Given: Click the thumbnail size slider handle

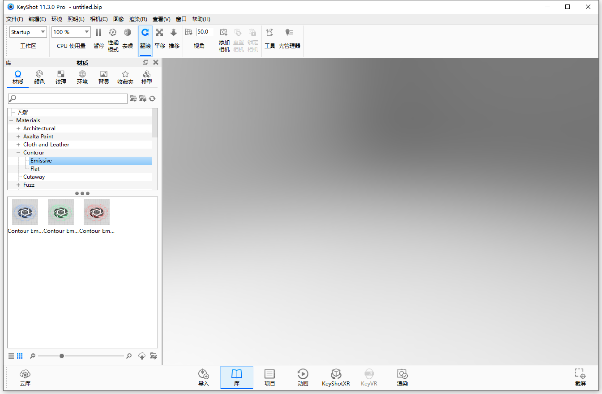Looking at the screenshot, I should [62, 356].
